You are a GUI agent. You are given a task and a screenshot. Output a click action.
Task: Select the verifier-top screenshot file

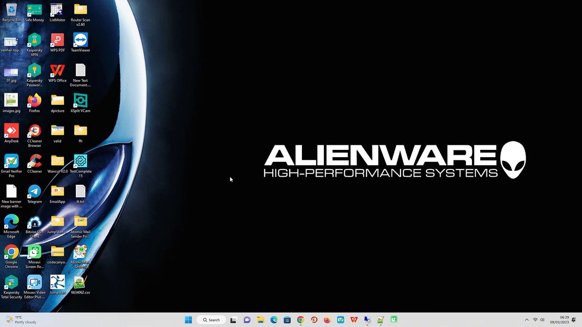pyautogui.click(x=11, y=43)
